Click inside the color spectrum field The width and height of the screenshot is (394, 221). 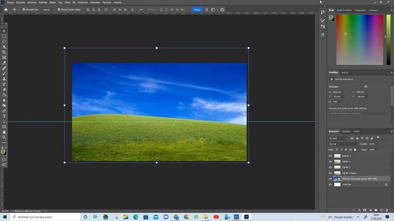(360, 39)
